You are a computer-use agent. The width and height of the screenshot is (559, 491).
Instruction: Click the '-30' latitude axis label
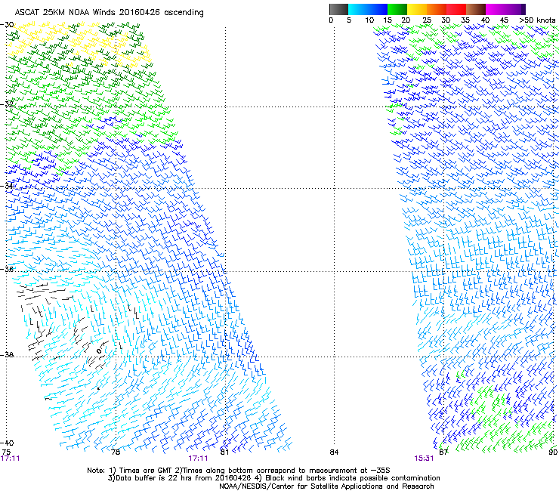[7, 25]
